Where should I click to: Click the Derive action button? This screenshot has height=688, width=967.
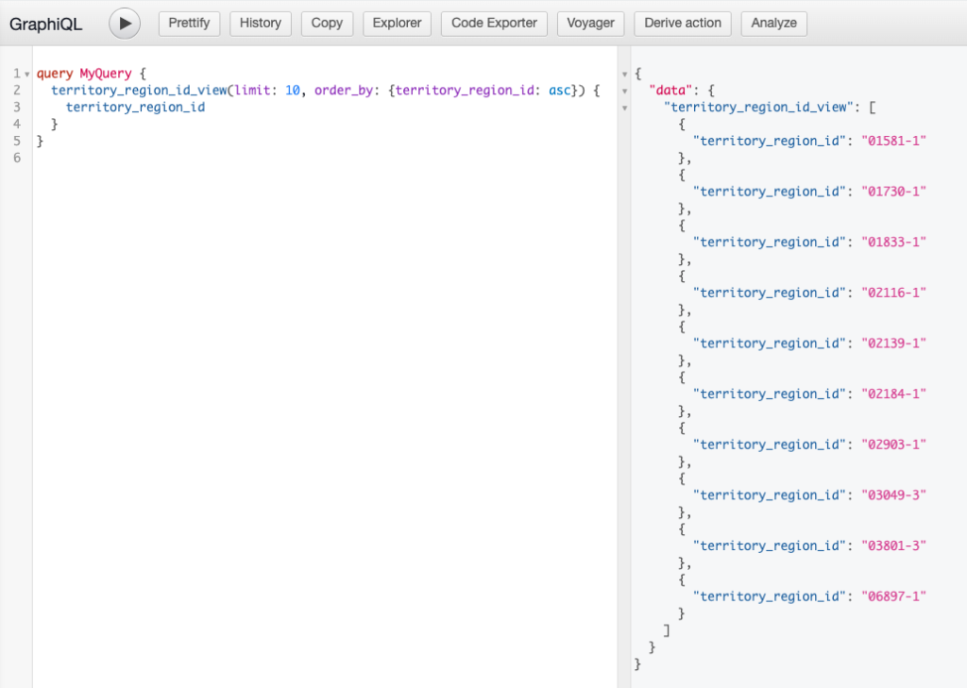[683, 24]
